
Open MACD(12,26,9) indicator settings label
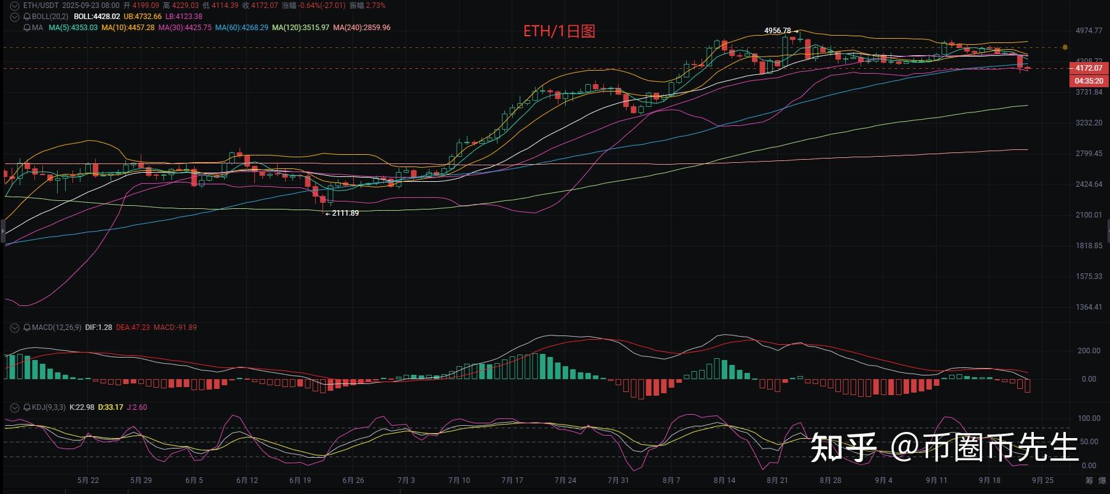click(x=56, y=327)
